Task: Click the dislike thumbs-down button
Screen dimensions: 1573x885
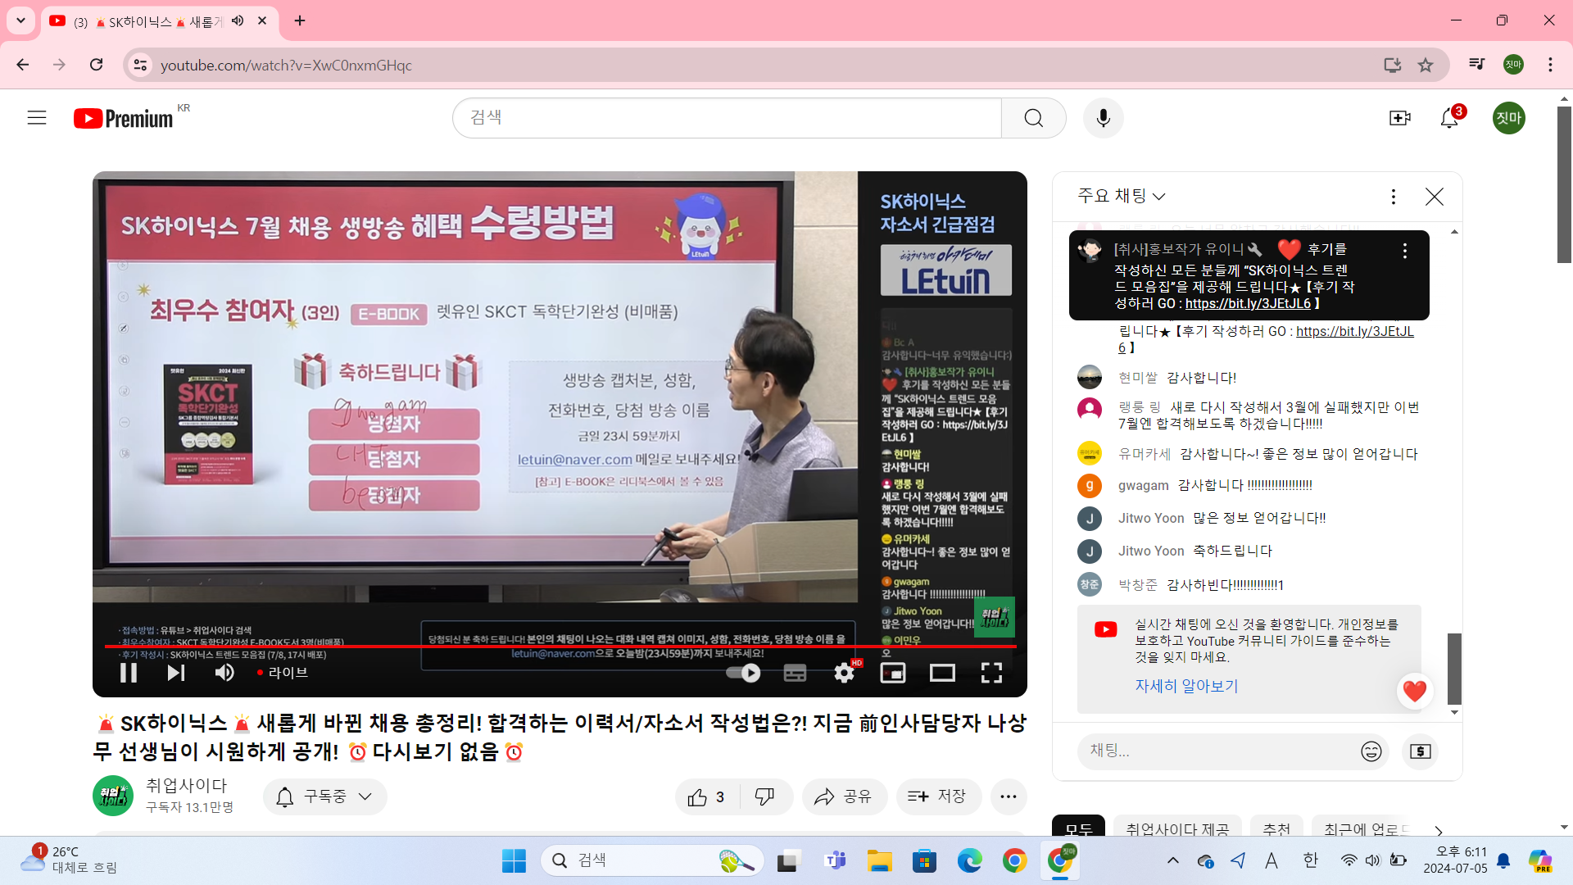Action: 764,796
